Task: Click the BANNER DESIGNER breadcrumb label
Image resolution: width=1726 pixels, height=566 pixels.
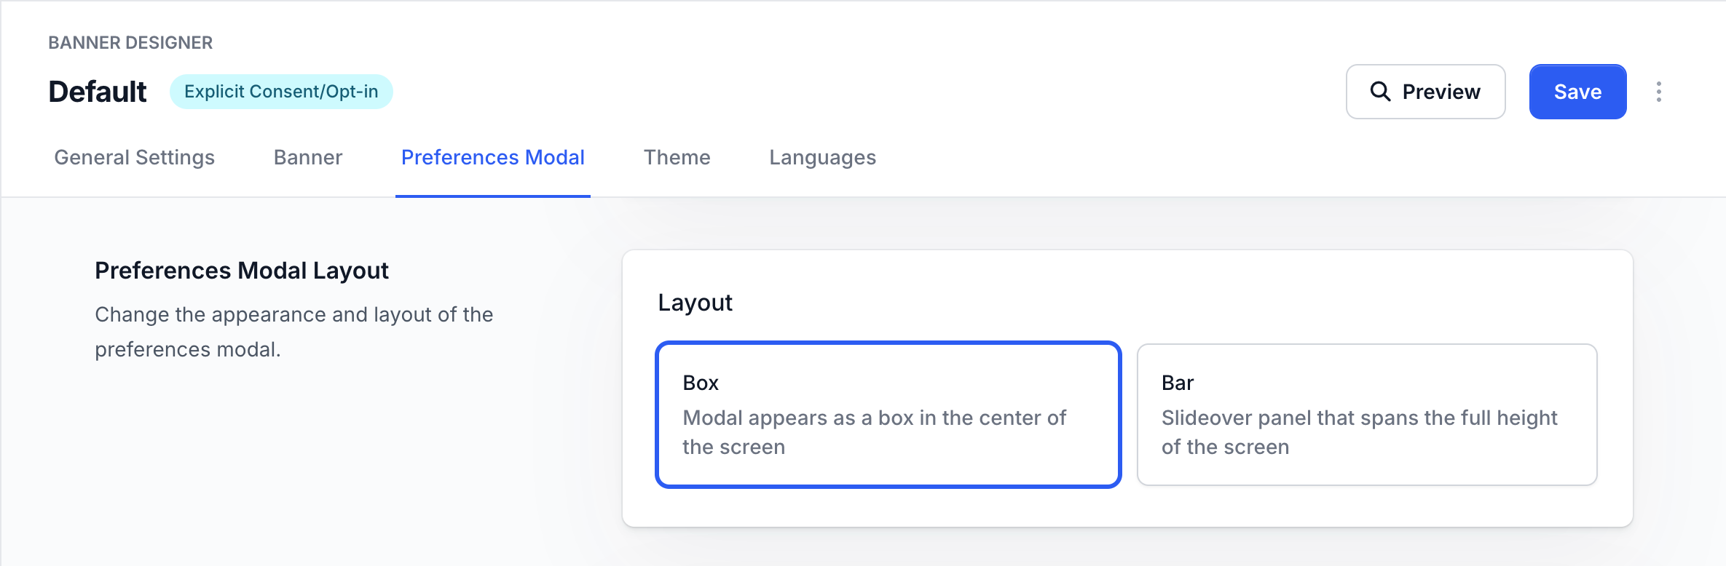Action: [x=130, y=43]
